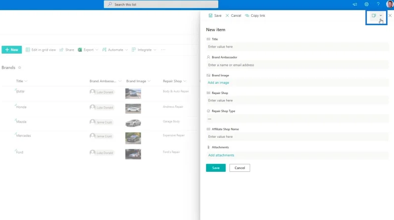This screenshot has width=394, height=220.
Task: Open the Repair Shop Type choice field
Action: click(297, 119)
